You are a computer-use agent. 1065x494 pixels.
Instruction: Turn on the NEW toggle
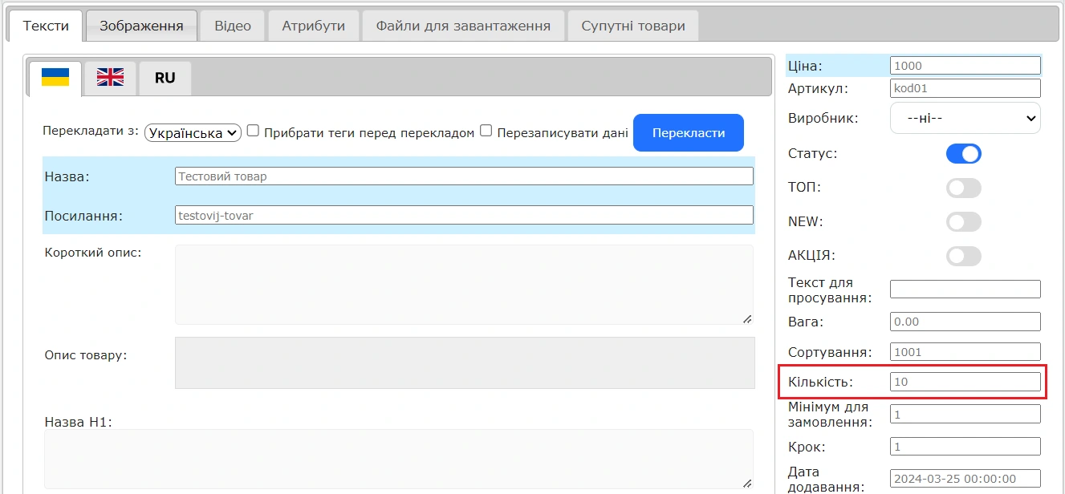[x=964, y=222]
